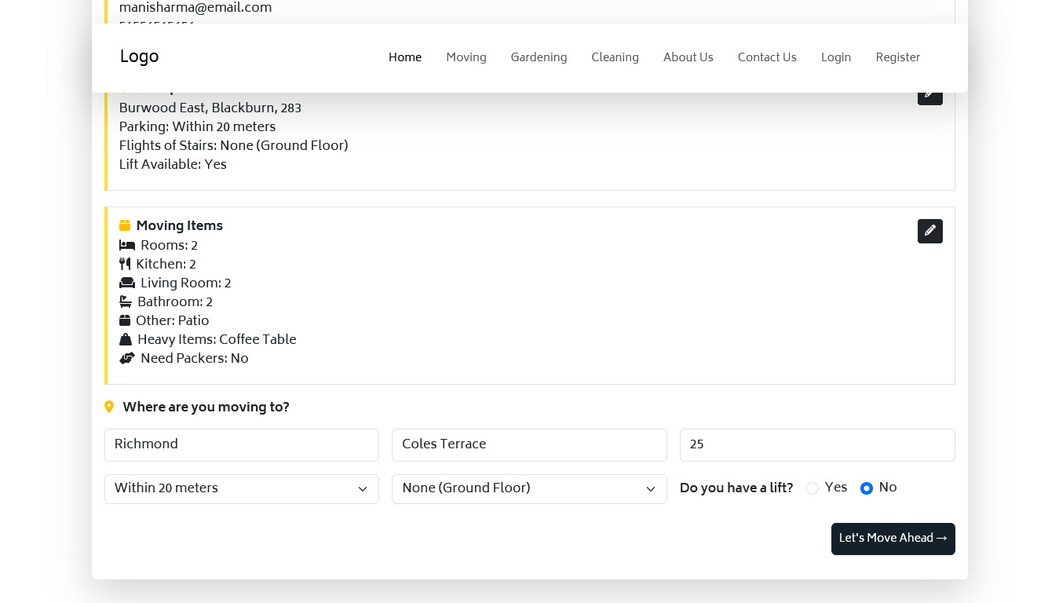
Task: Focus the Coles Terrace street field
Action: pos(528,444)
